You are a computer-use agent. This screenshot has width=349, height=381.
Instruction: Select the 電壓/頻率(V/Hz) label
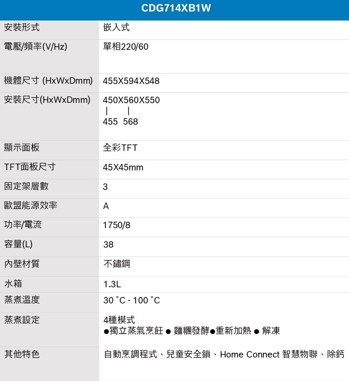pyautogui.click(x=36, y=46)
